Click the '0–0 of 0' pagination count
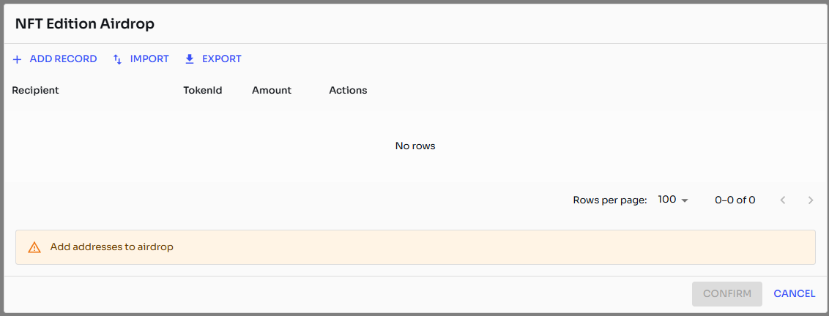 point(735,200)
